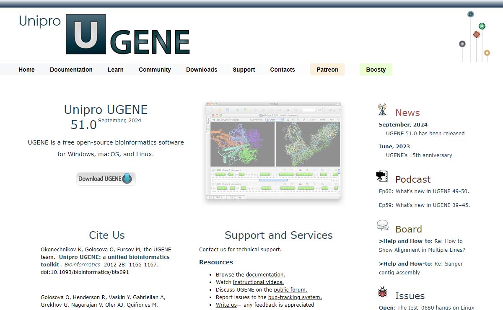Open 'UGENE 51.0 has been released' news
Viewport: 503px width, 310px height.
coord(425,133)
